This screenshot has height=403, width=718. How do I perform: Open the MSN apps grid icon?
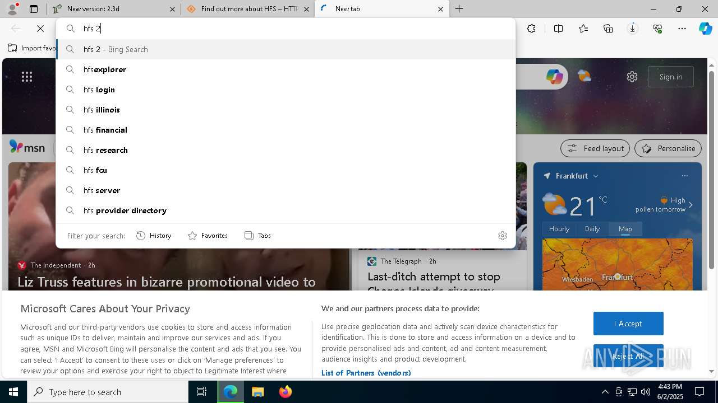click(x=27, y=77)
